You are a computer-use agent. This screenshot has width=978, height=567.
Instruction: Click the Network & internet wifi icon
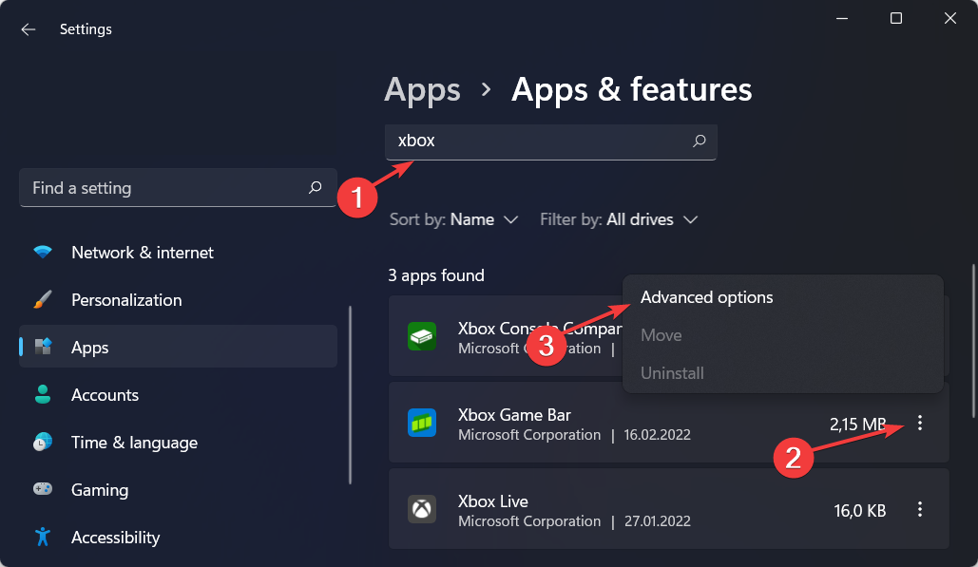[43, 252]
